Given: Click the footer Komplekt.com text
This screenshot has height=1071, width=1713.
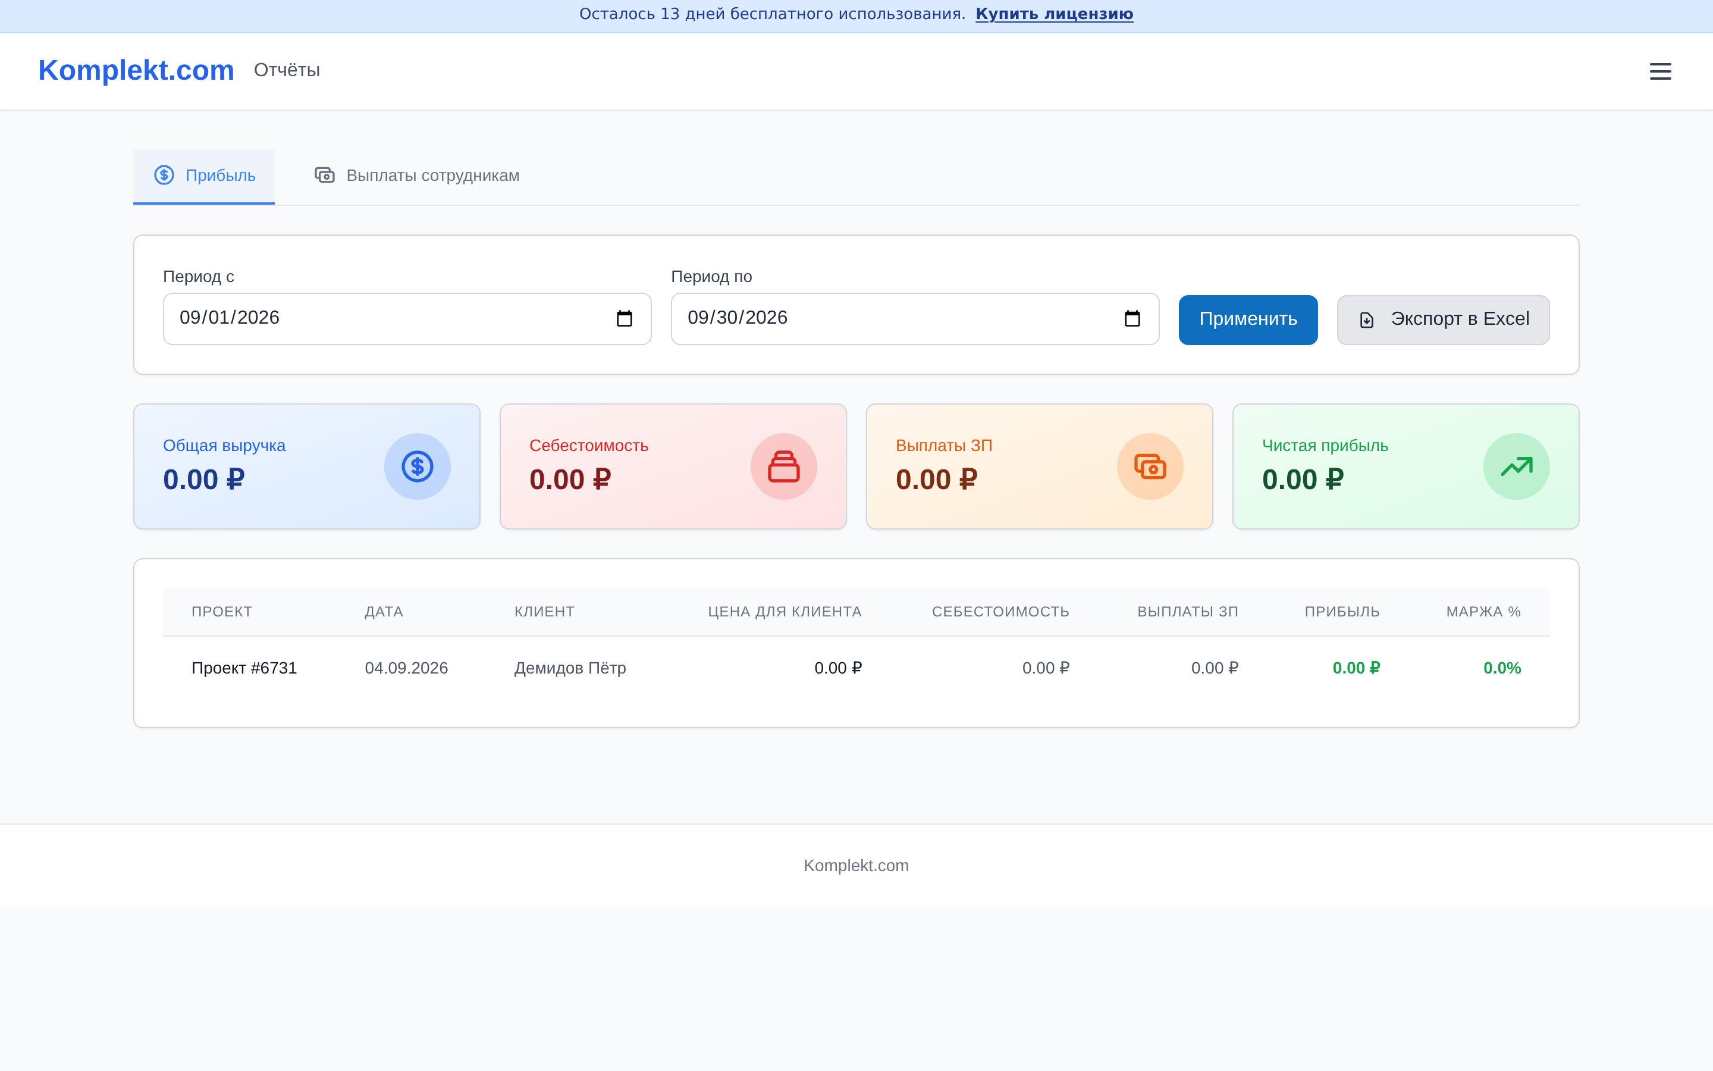Looking at the screenshot, I should pyautogui.click(x=856, y=866).
